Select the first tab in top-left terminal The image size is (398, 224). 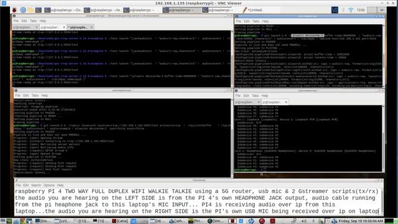click(x=25, y=27)
